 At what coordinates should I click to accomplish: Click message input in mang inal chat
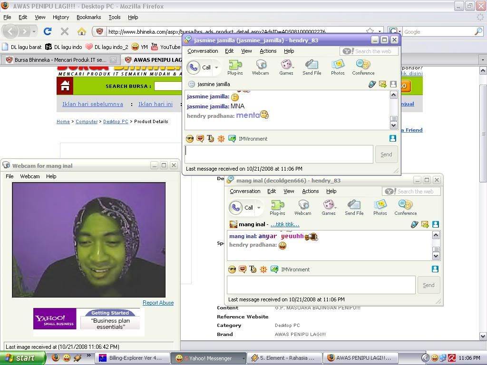(321, 285)
